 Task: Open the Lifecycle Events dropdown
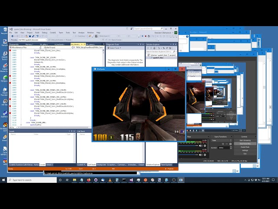57,40
